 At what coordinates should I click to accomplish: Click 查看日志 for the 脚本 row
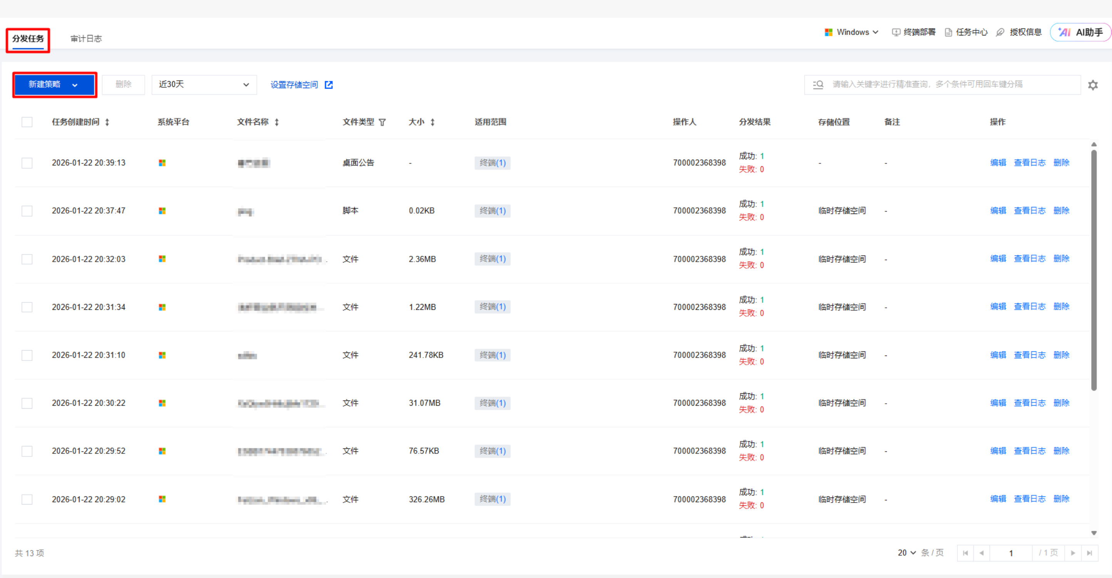(1029, 210)
